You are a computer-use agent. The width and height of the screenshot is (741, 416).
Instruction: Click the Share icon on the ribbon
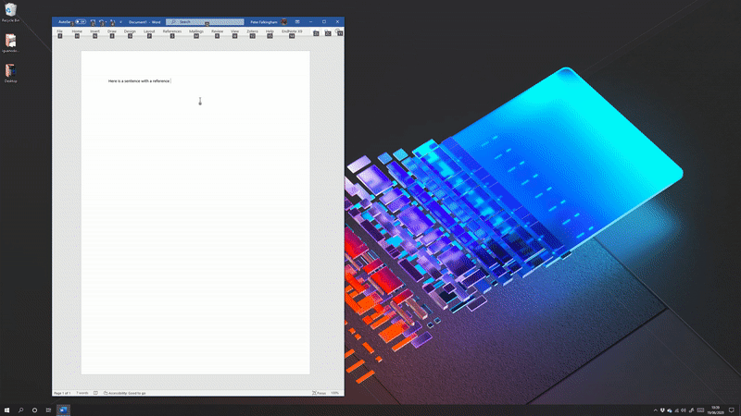[316, 32]
